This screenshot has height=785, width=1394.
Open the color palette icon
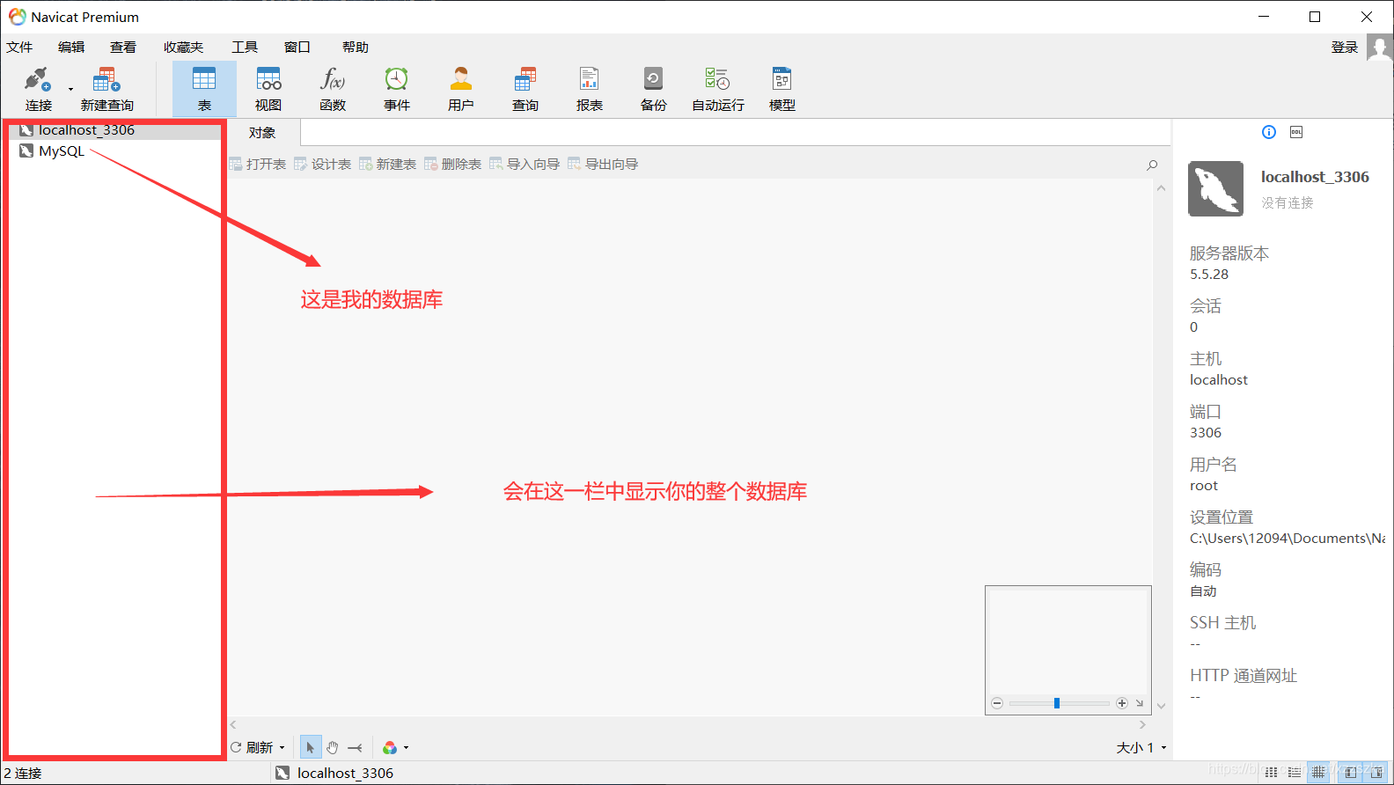pos(390,747)
